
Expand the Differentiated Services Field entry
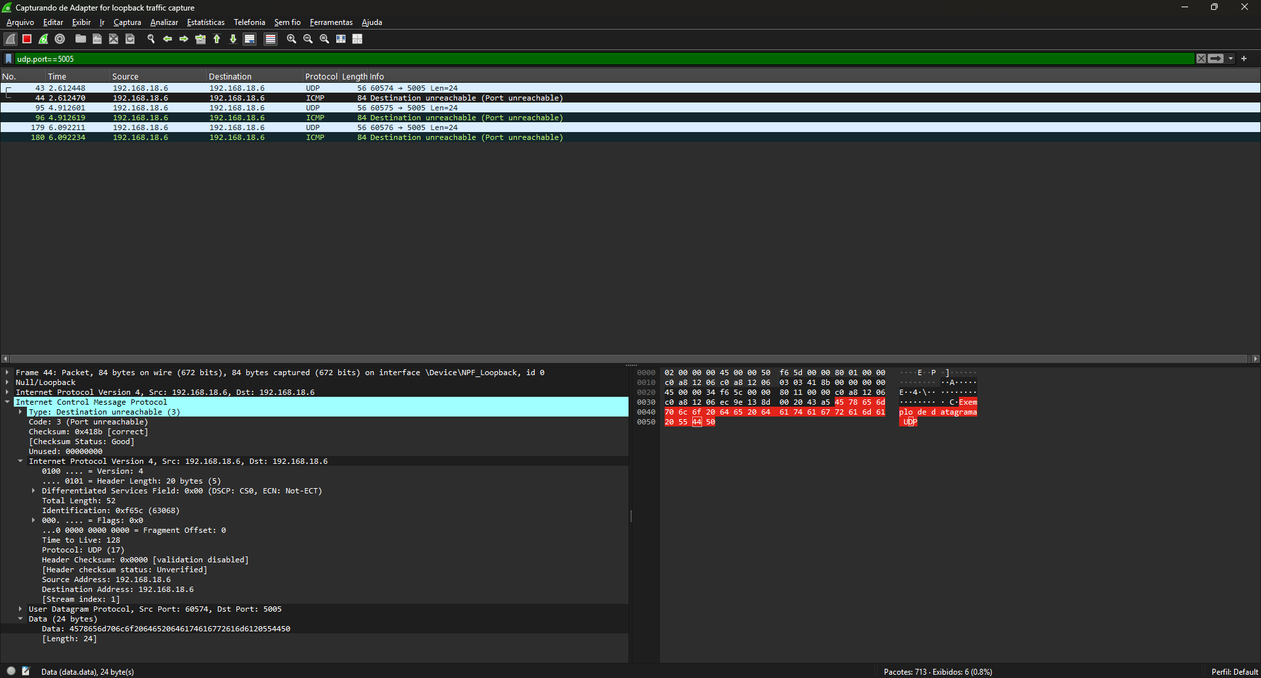click(x=33, y=491)
